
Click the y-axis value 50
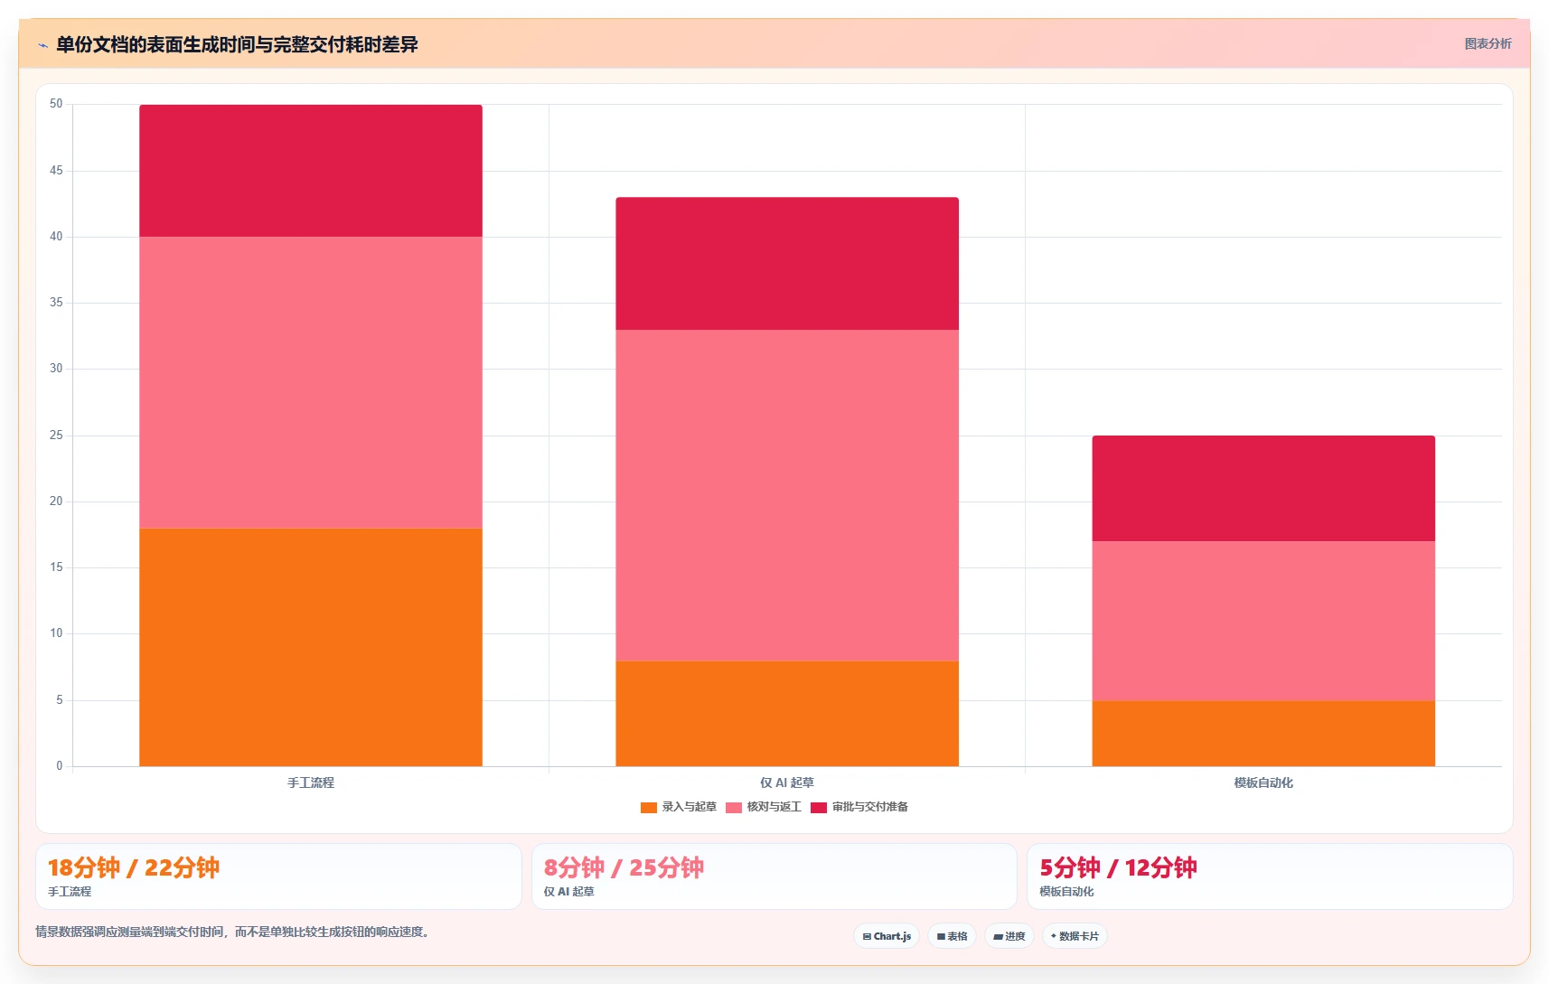click(56, 104)
